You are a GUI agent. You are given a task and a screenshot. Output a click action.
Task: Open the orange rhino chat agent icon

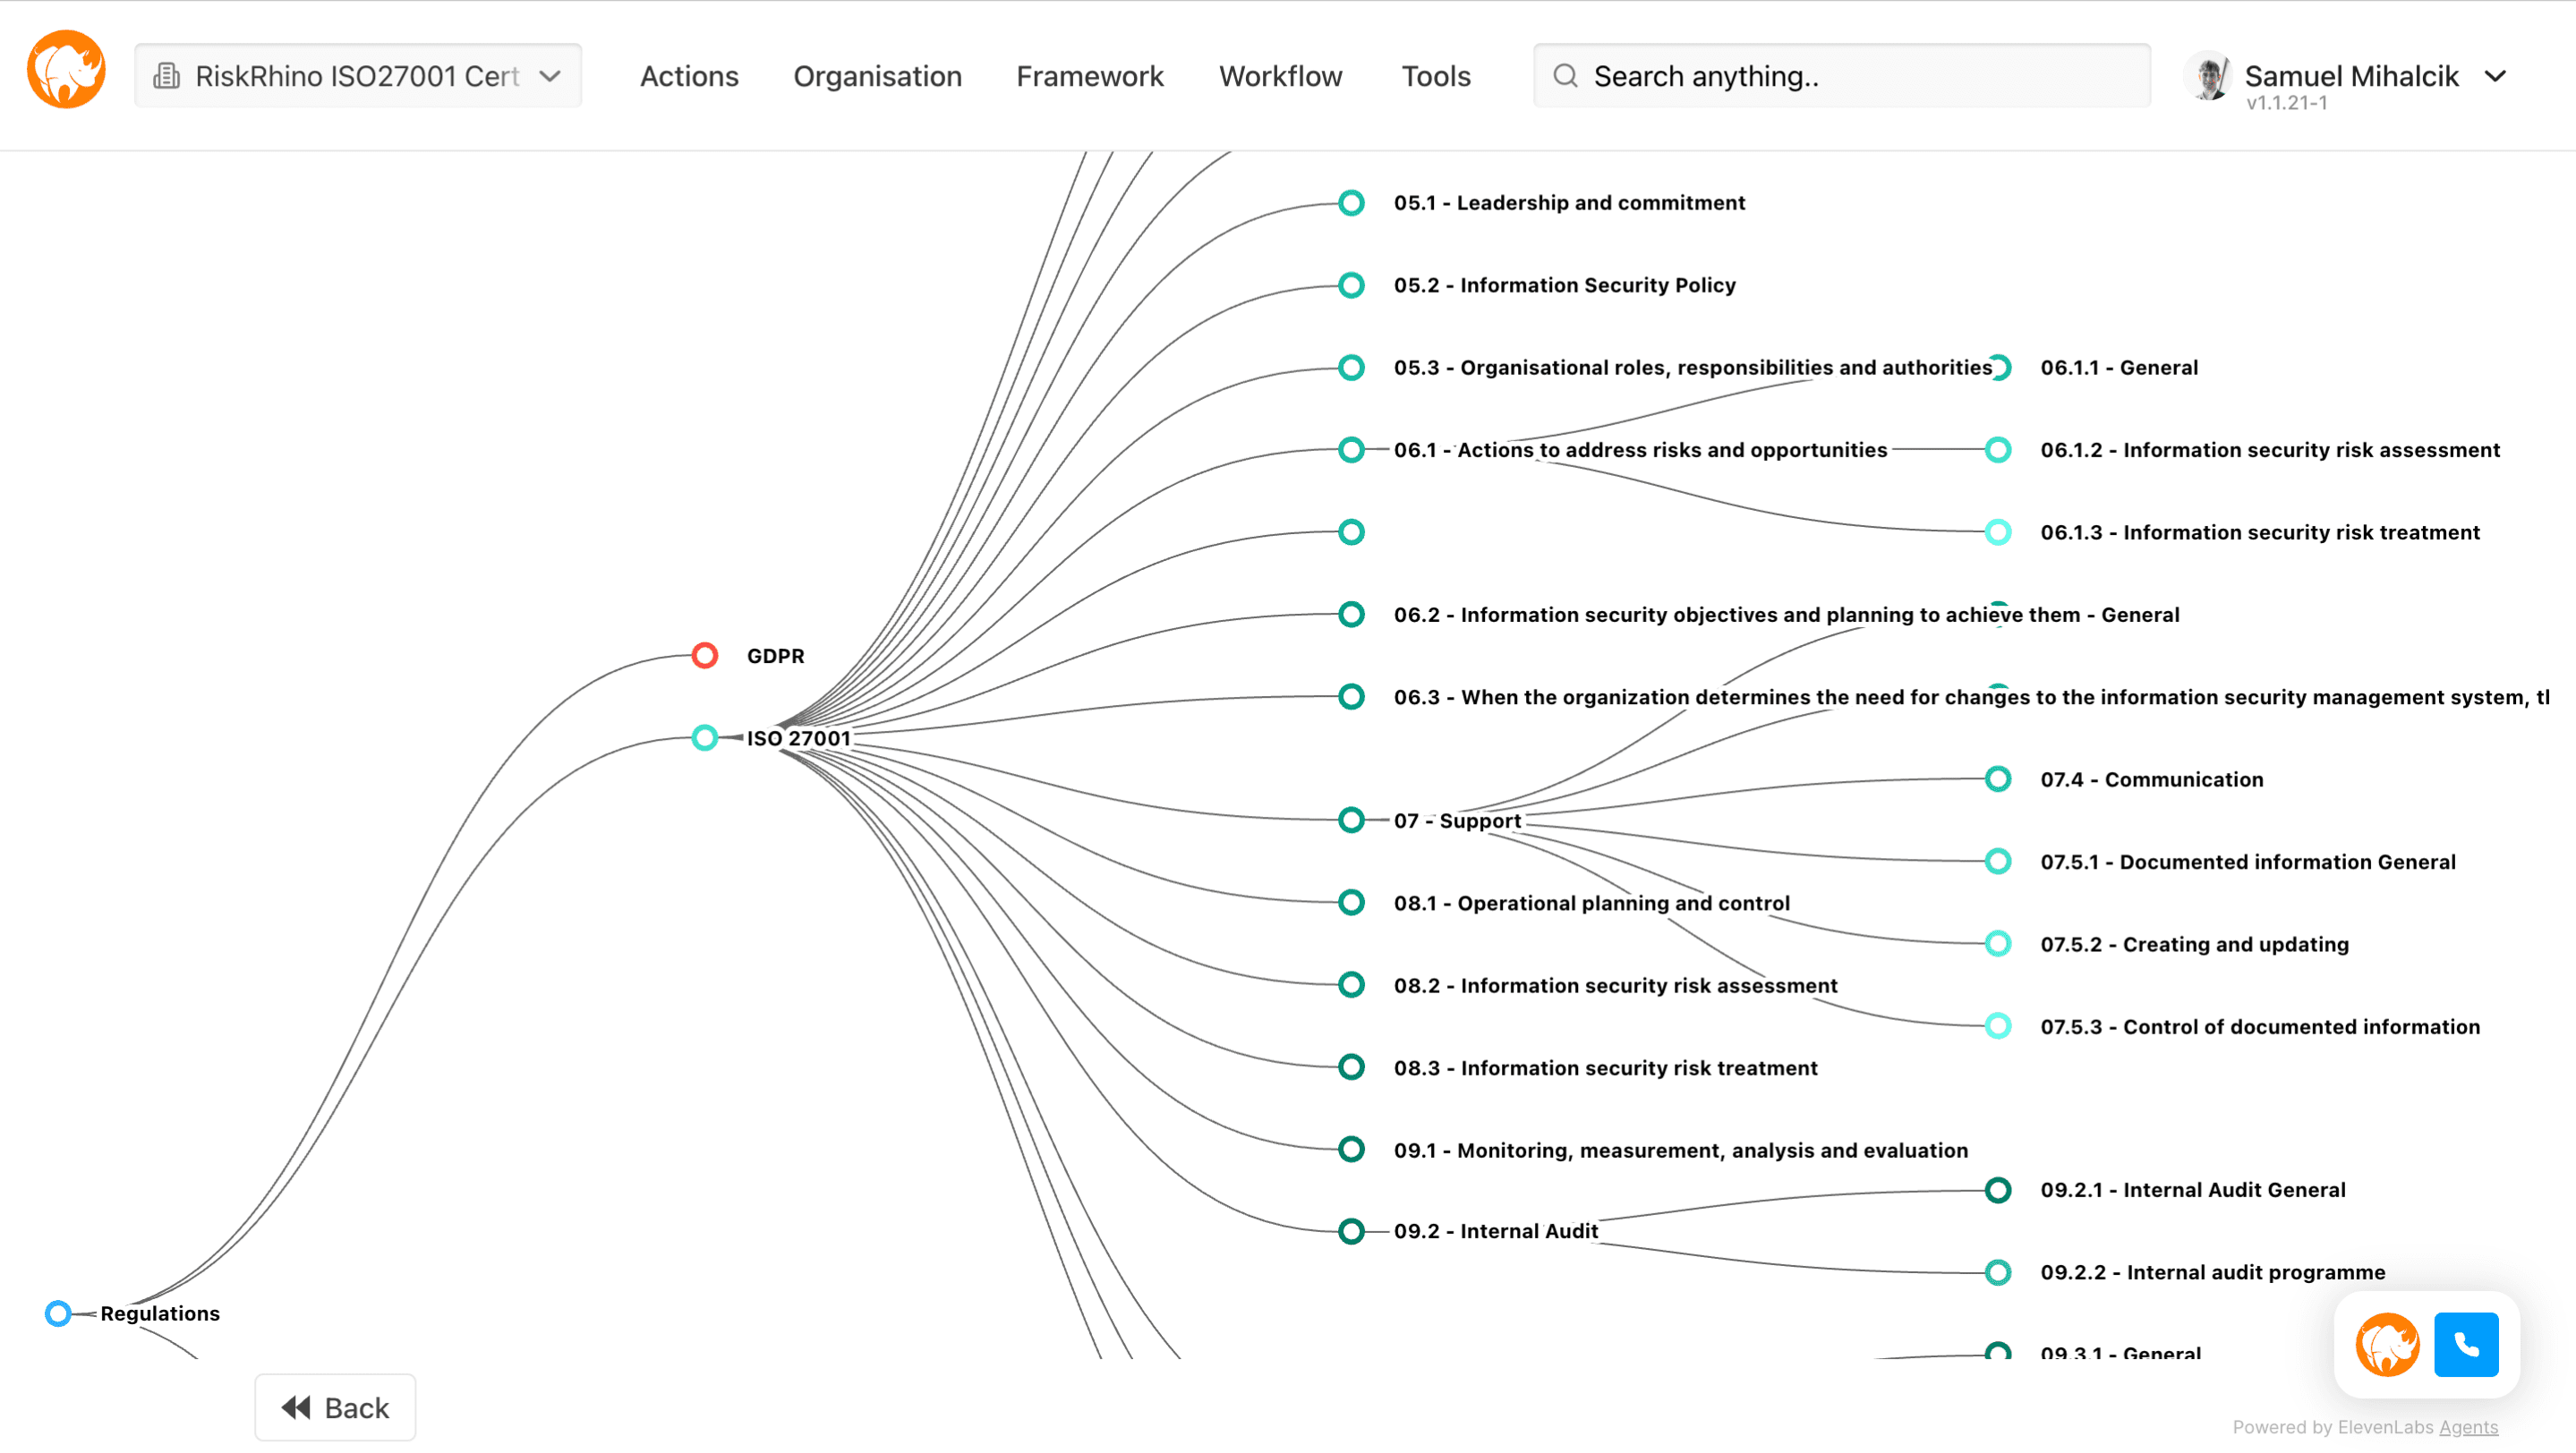(x=2386, y=1344)
